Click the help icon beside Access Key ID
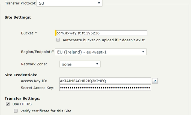 (155, 81)
